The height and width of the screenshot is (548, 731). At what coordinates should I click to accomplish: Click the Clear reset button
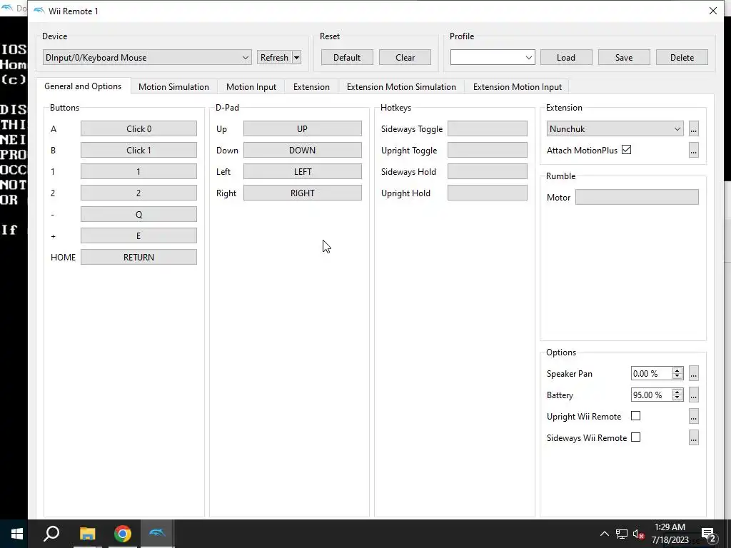405,57
